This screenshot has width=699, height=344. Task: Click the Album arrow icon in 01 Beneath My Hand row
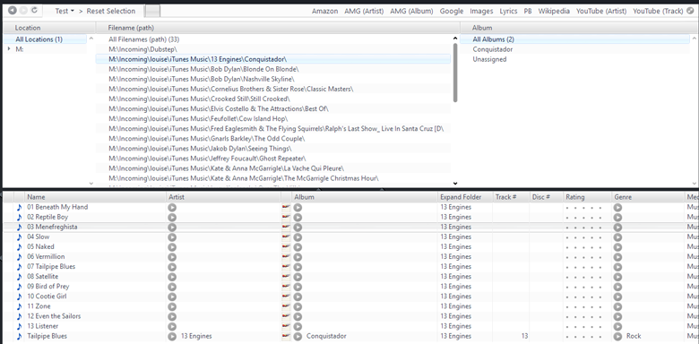tap(298, 208)
